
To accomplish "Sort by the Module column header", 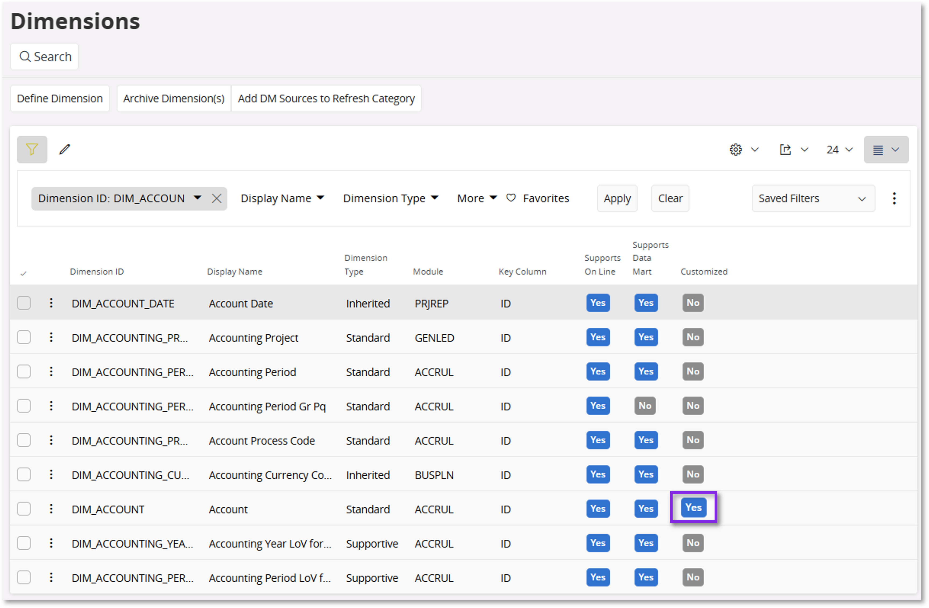I will point(428,272).
